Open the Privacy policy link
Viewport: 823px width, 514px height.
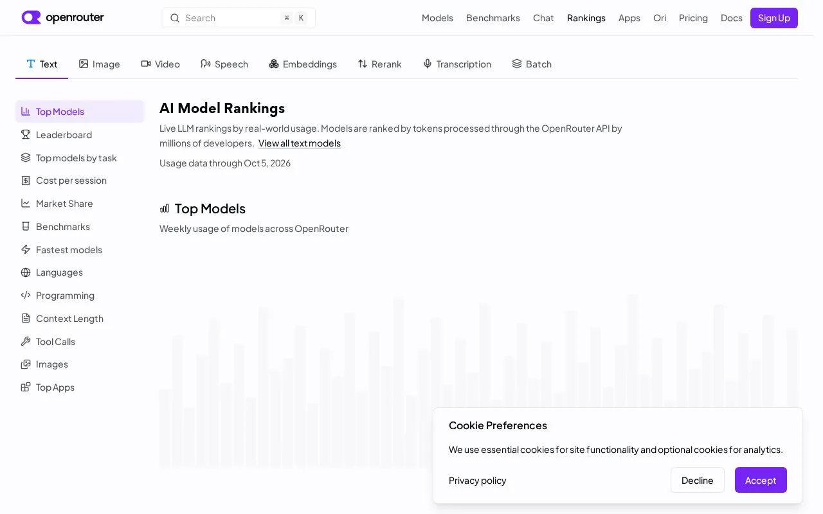click(x=478, y=481)
